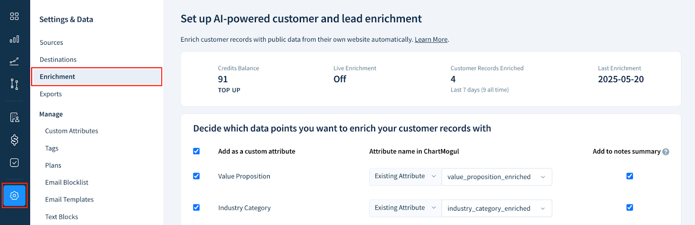Open the value_proposition_enriched attribute dropdown

tap(497, 177)
